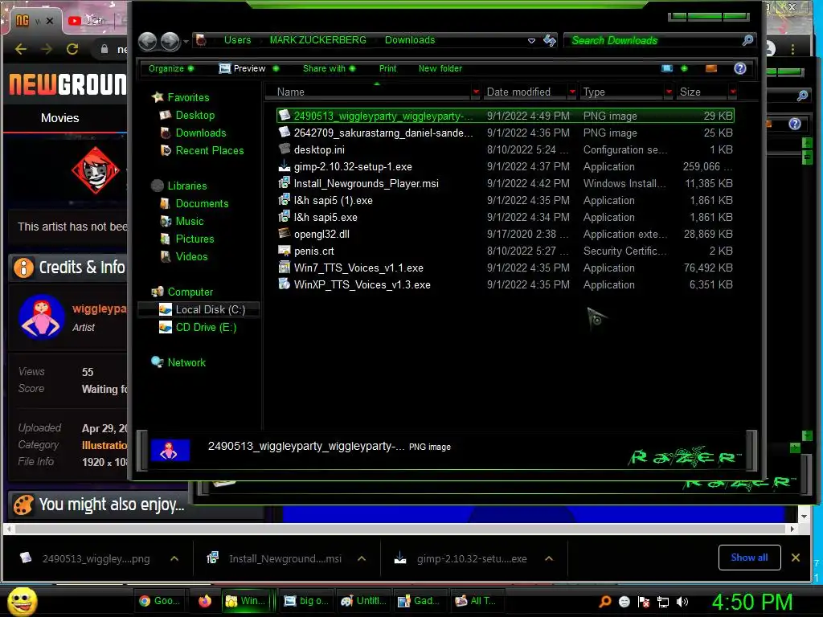823x617 pixels.
Task: Click the details pane PNG thumbnail
Action: 170,450
